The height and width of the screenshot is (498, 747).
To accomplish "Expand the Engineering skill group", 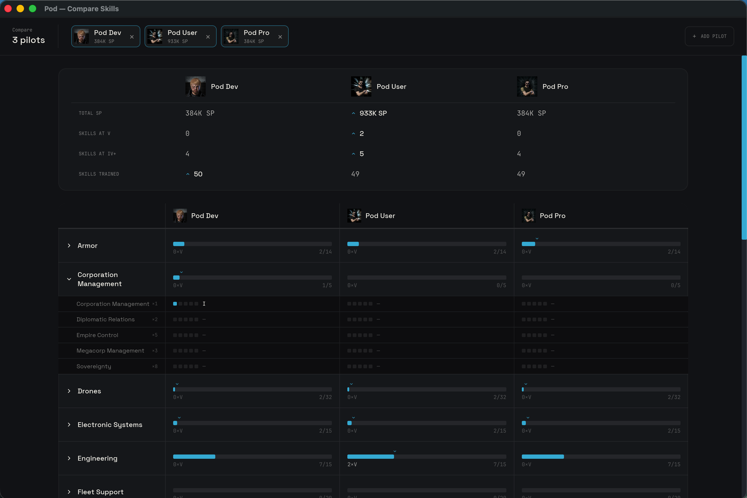I will pos(69,458).
